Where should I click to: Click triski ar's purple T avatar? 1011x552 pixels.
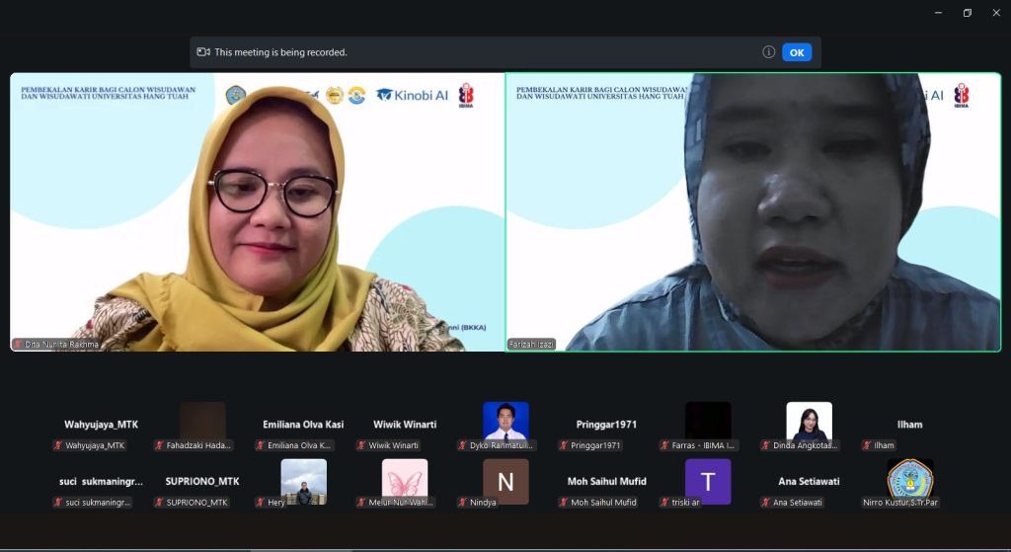[708, 482]
